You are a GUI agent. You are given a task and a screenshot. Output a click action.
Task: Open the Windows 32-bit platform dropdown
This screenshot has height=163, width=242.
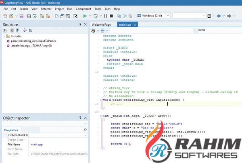tap(168, 16)
